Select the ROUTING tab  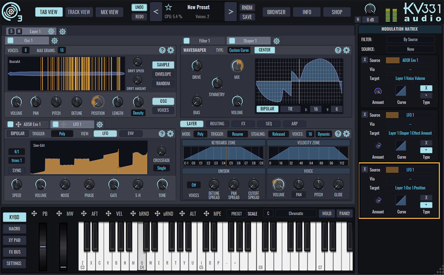pos(218,124)
